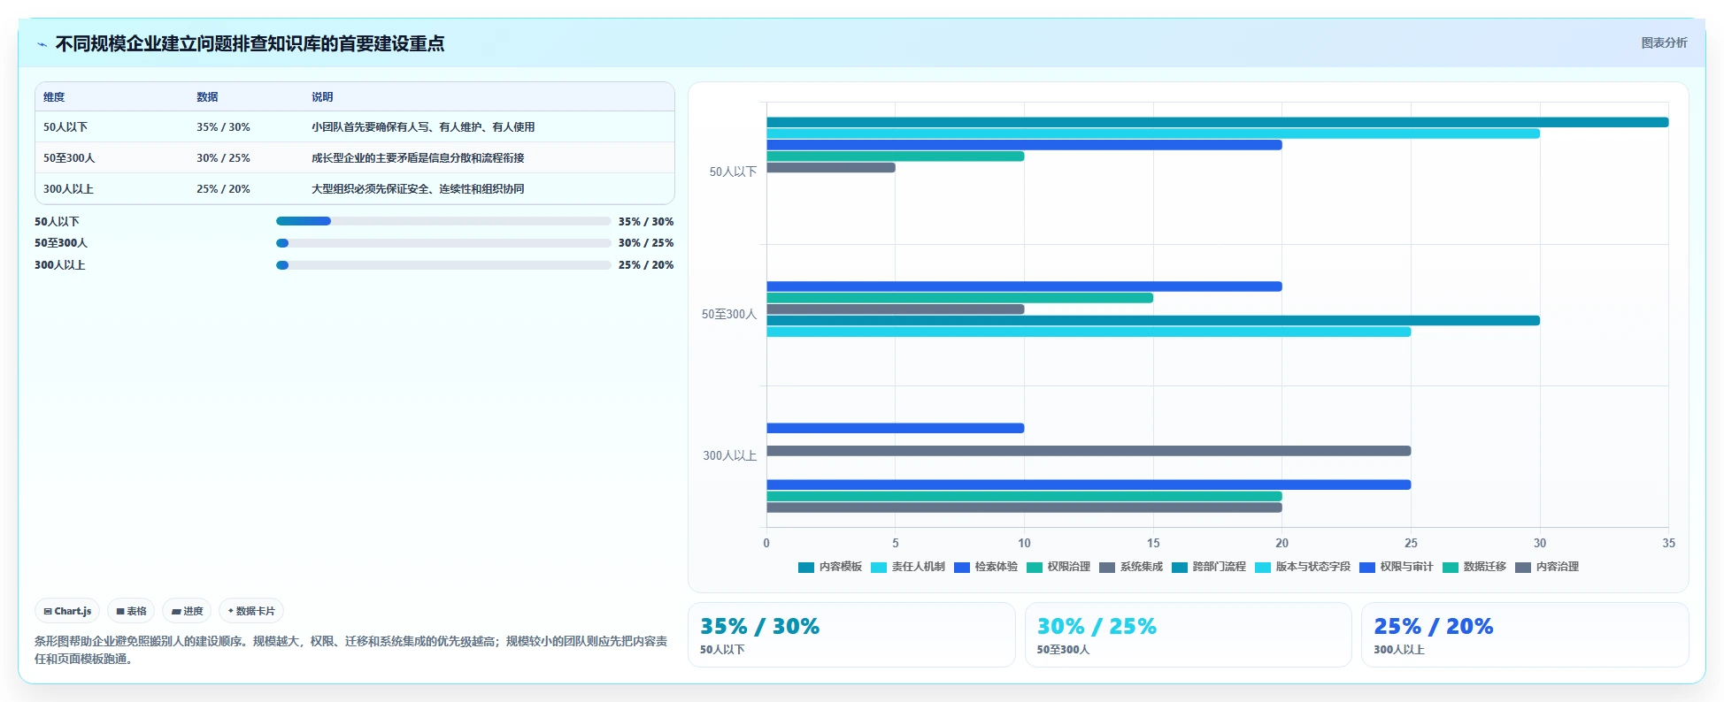This screenshot has width=1724, height=702.
Task: Click the 数据 column header
Action: point(207,97)
